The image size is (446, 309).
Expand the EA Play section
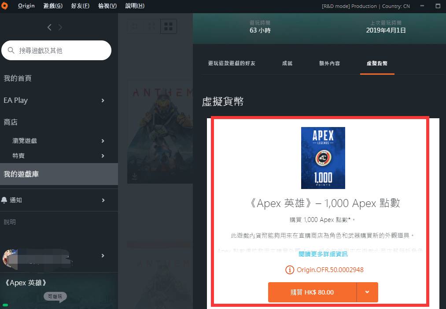(x=103, y=100)
